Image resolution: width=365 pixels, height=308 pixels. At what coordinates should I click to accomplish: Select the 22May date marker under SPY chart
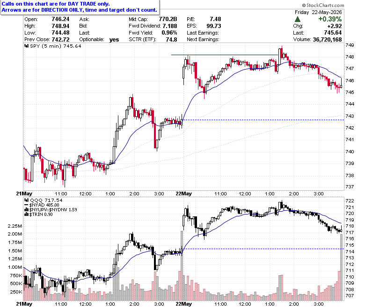[x=183, y=193]
